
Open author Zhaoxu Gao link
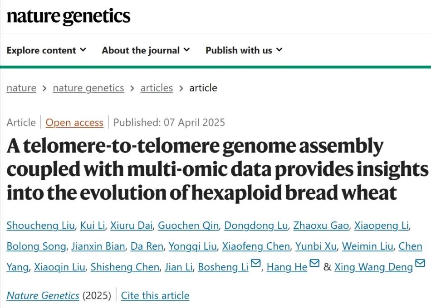coord(321,226)
